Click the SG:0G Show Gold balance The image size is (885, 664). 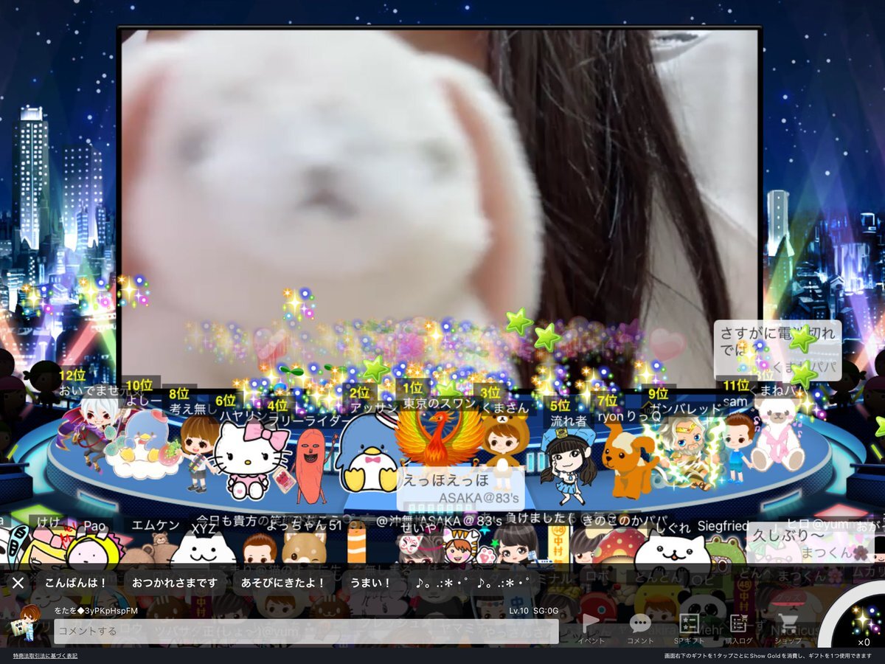(546, 611)
